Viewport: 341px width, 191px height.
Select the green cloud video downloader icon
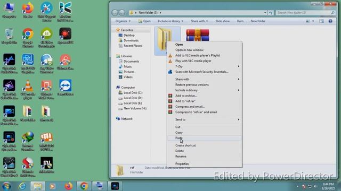coord(46,38)
